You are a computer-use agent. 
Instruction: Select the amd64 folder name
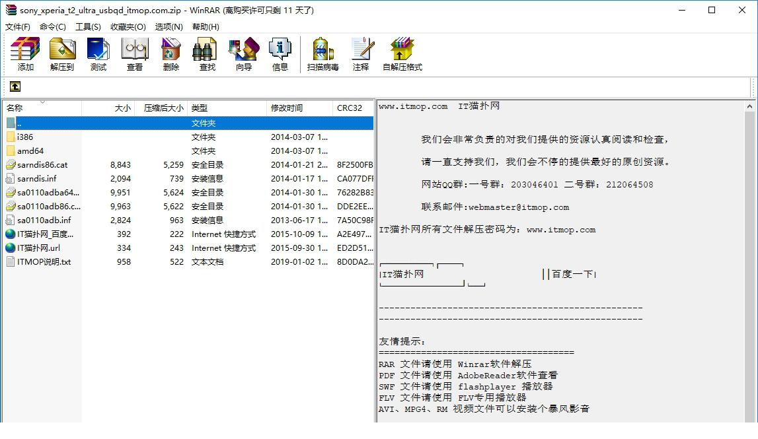(30, 151)
